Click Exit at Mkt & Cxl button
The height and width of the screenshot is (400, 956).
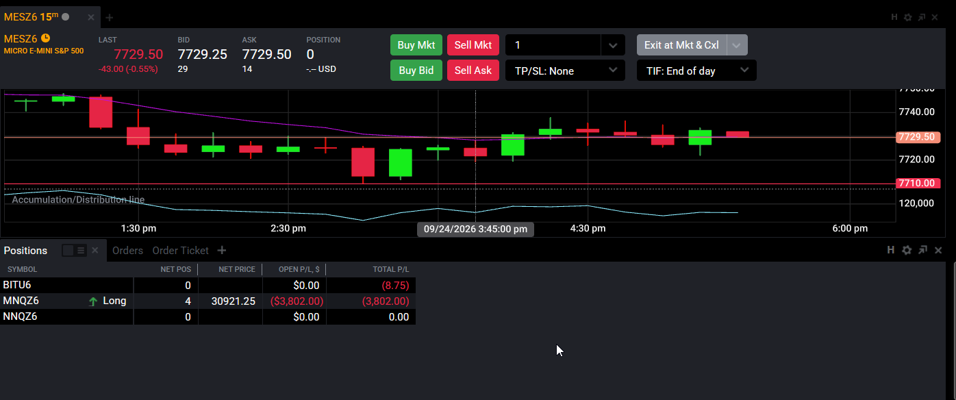coord(681,45)
